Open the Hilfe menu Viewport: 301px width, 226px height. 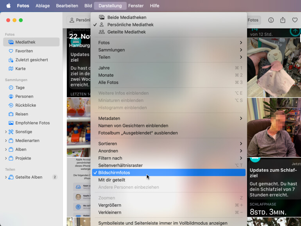click(154, 6)
